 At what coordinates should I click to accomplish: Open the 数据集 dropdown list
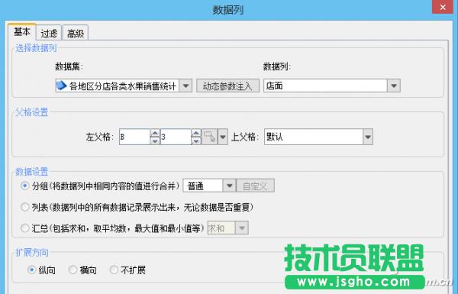(185, 86)
